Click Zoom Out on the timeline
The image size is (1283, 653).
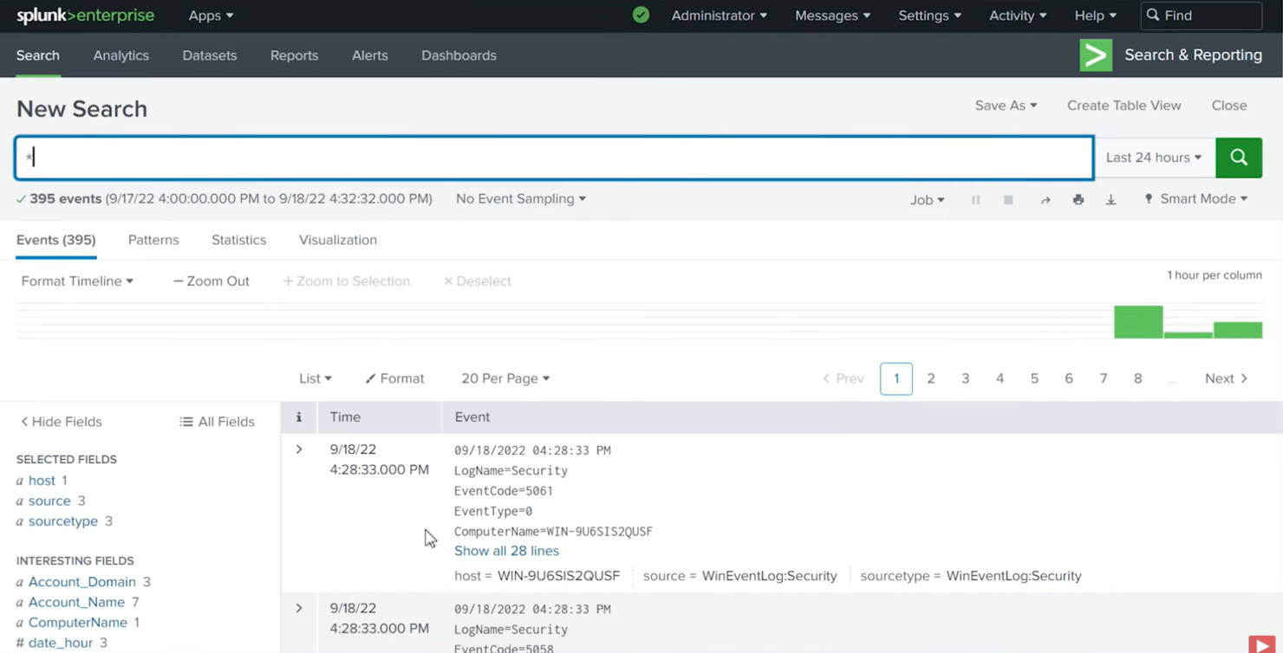pyautogui.click(x=212, y=281)
